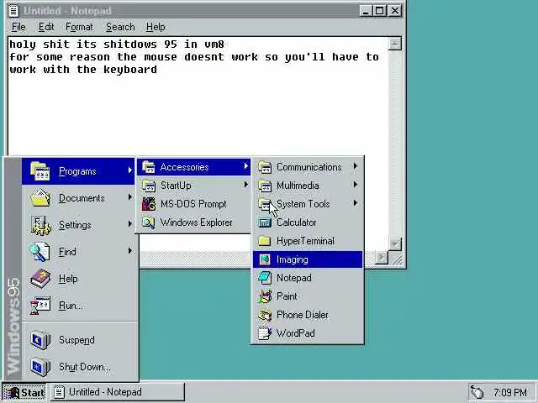Maximize the Notepad window
Screen dimensions: 538x403
tap(380, 11)
